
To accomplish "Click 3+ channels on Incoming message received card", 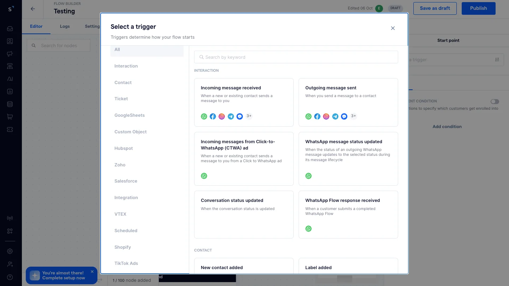I will click(x=249, y=116).
